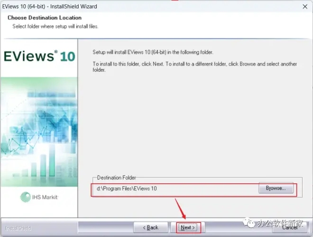
Task: Click the 'Setup will install EViews' text
Action: click(x=153, y=52)
